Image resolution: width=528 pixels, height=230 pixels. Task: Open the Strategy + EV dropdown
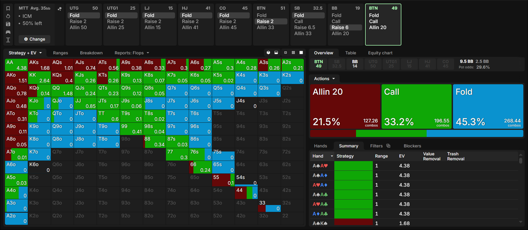(25, 53)
